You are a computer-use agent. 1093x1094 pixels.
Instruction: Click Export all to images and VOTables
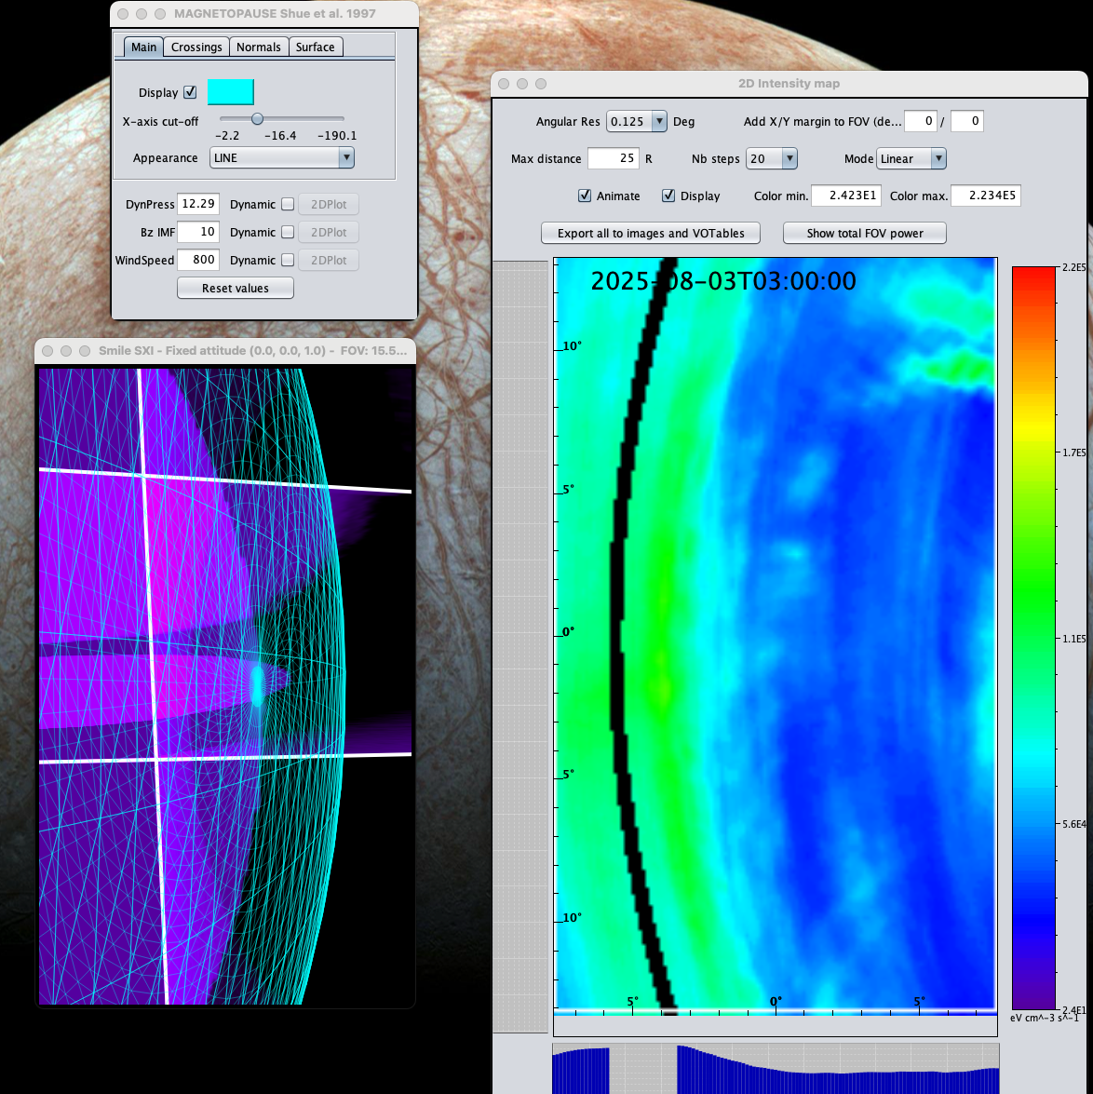click(650, 234)
